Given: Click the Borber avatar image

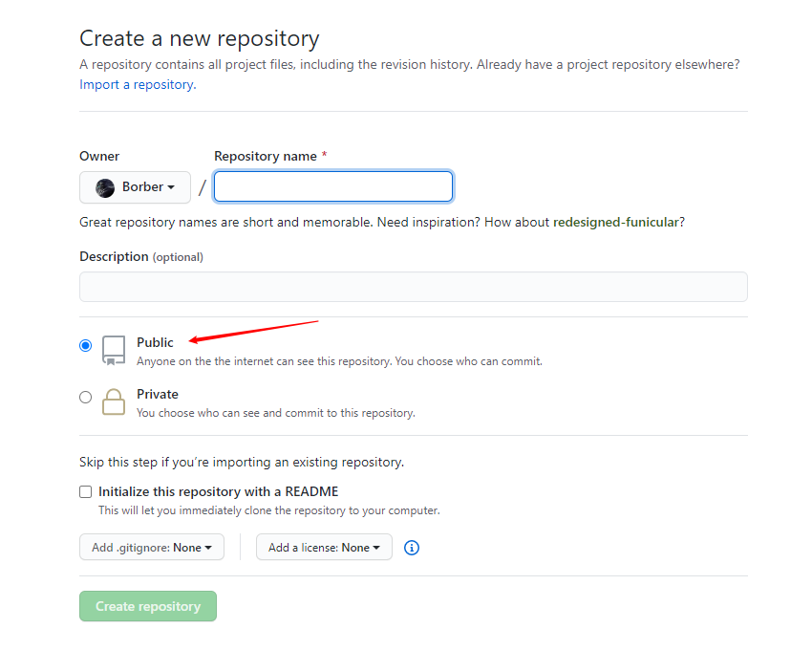Looking at the screenshot, I should point(105,187).
